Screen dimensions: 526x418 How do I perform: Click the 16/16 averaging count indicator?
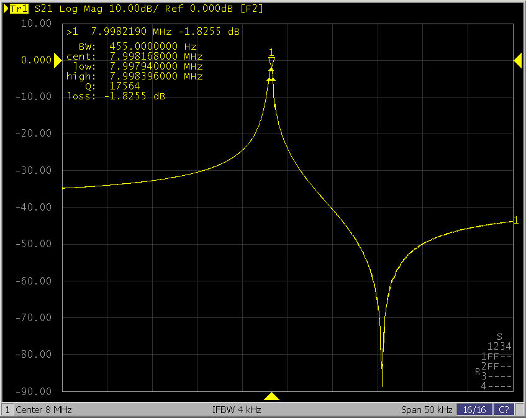tap(473, 410)
